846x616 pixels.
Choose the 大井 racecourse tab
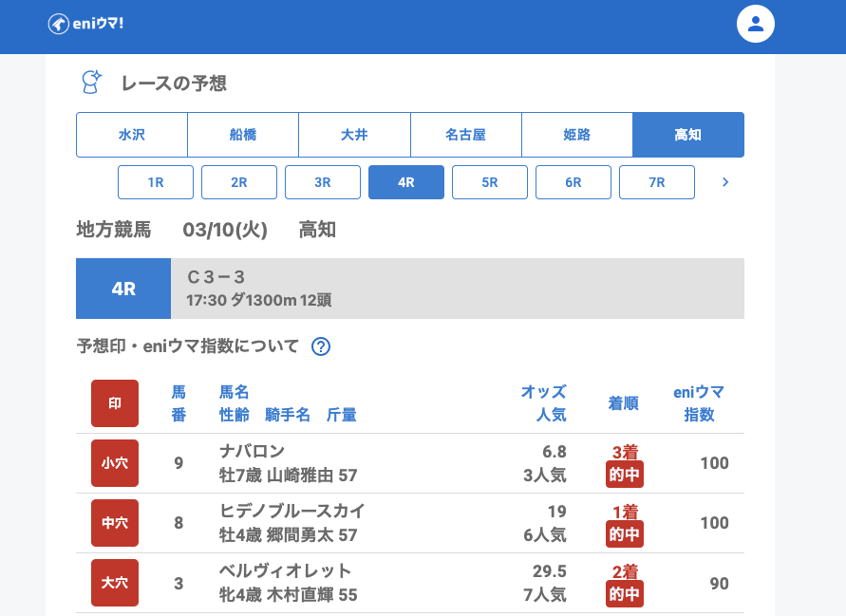354,135
